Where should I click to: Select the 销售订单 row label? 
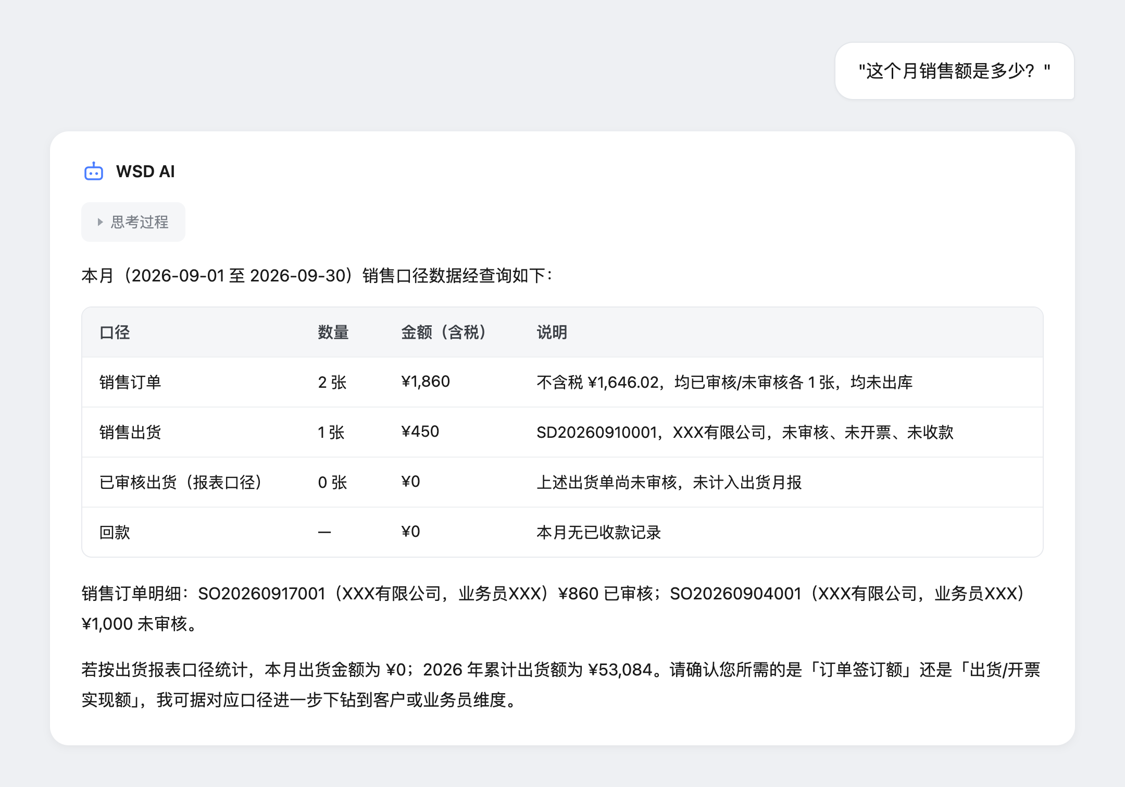(130, 382)
